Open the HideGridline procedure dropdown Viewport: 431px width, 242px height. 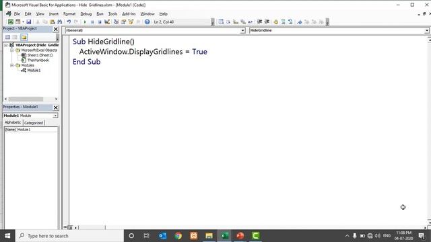426,30
